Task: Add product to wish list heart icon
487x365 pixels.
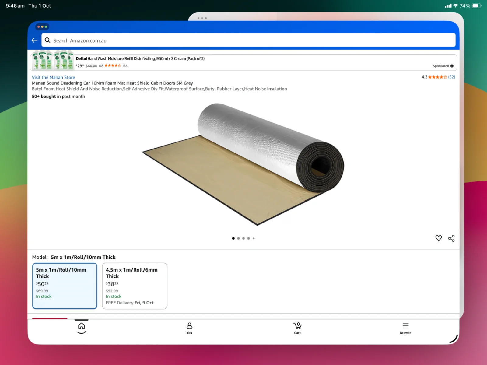Action: tap(438, 238)
